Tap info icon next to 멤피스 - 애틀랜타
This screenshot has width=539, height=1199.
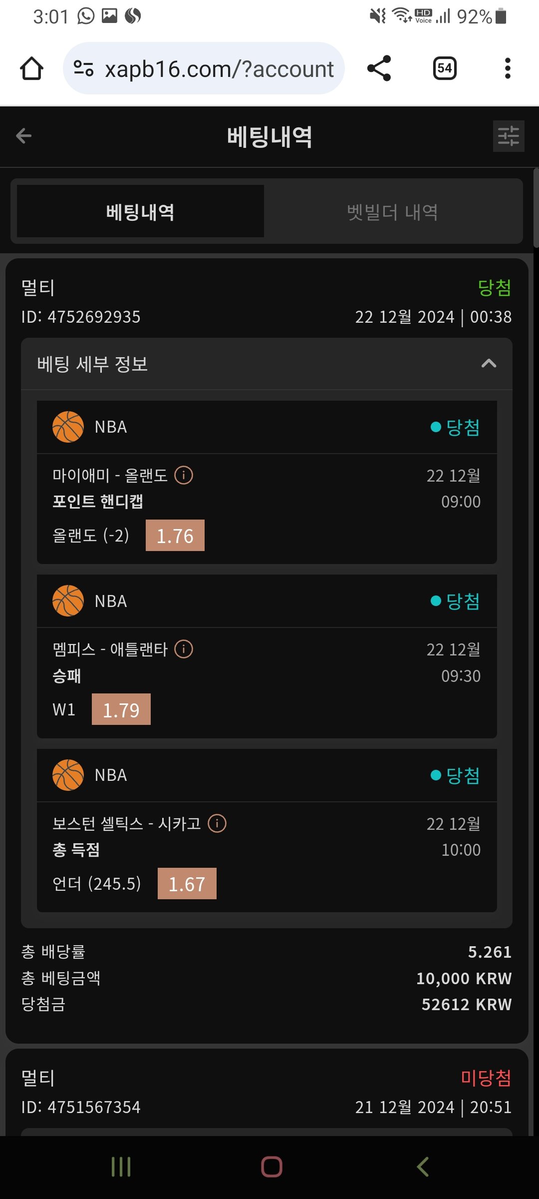pyautogui.click(x=184, y=649)
